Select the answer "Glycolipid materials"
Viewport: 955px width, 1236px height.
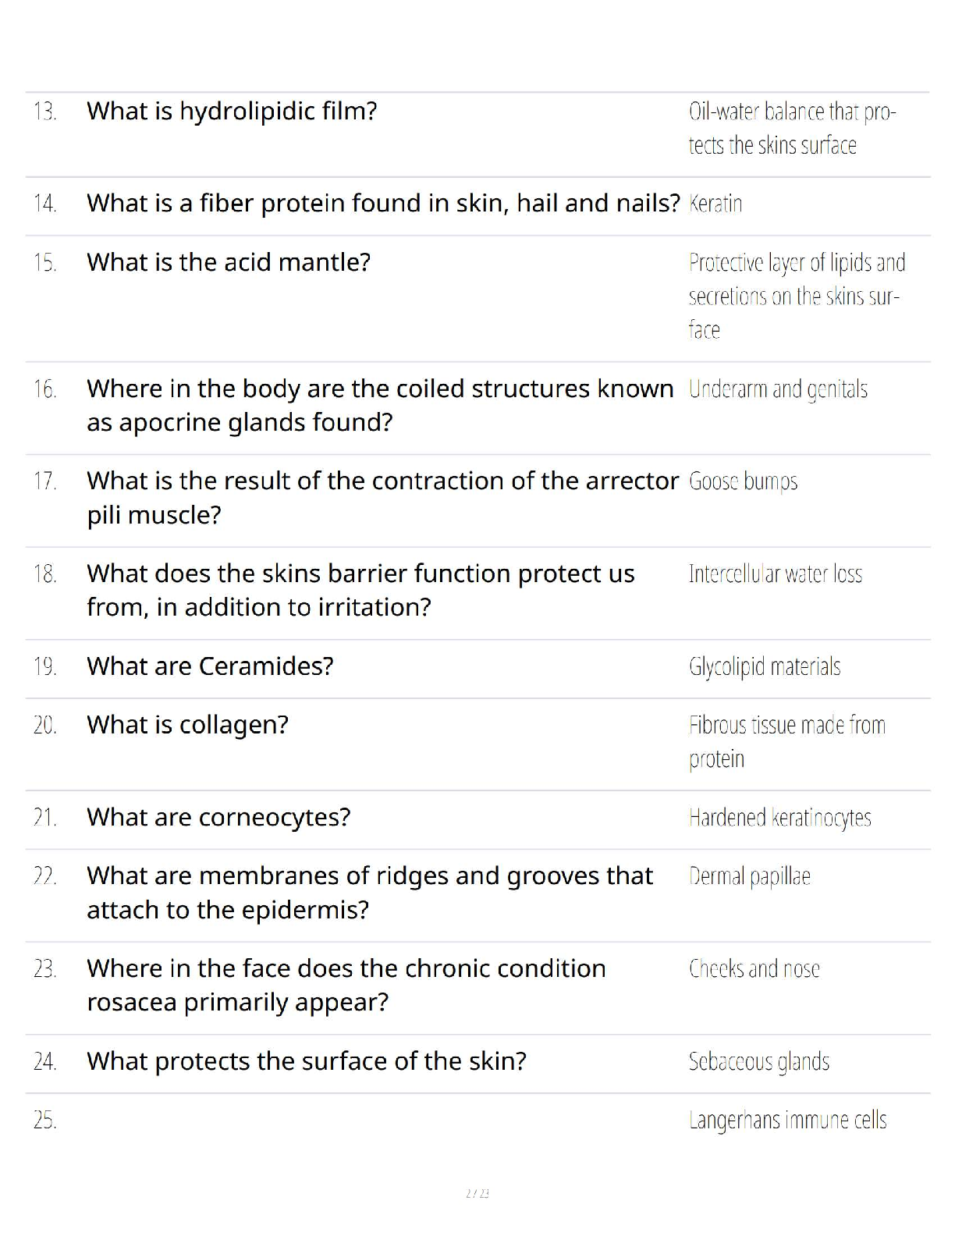(x=765, y=666)
